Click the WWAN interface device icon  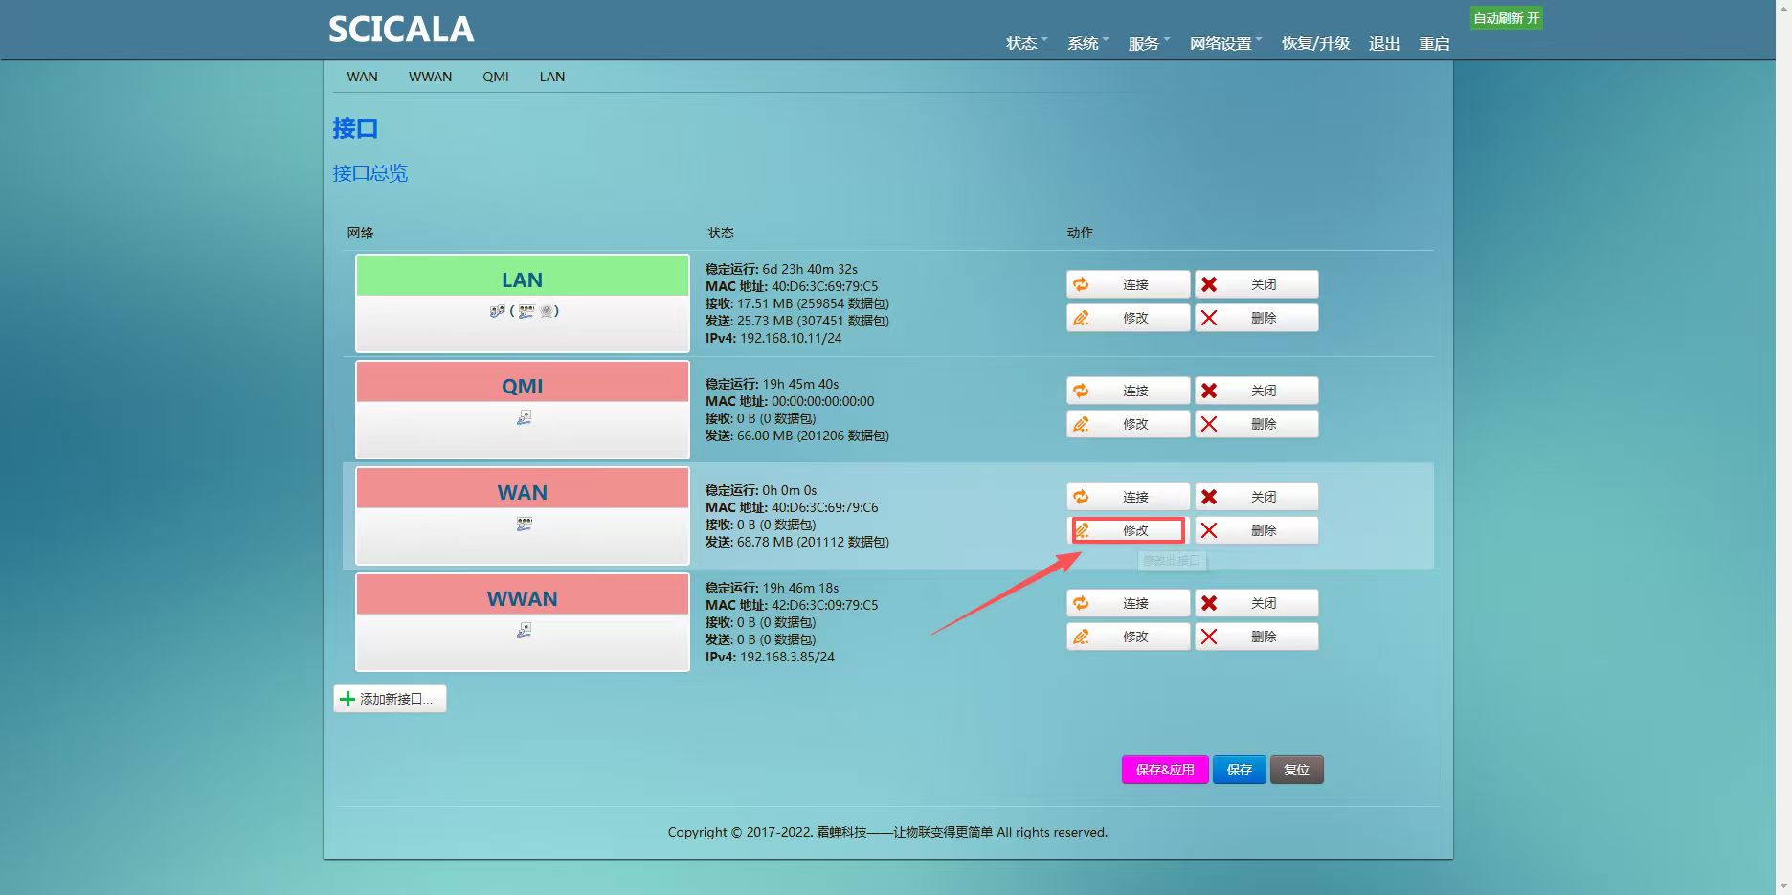(x=524, y=630)
